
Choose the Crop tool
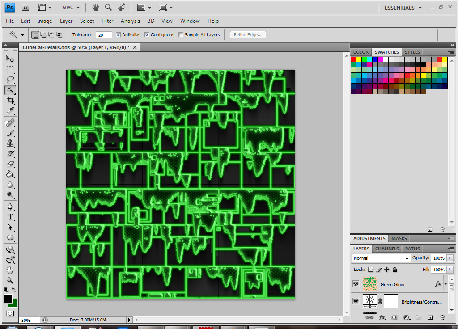[x=10, y=101]
